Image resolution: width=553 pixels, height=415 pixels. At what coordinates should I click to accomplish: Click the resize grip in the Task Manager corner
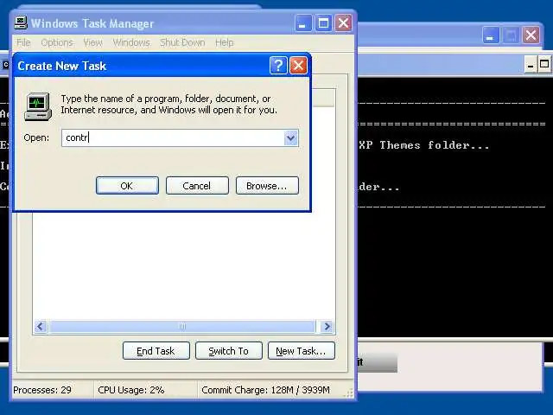click(x=348, y=393)
